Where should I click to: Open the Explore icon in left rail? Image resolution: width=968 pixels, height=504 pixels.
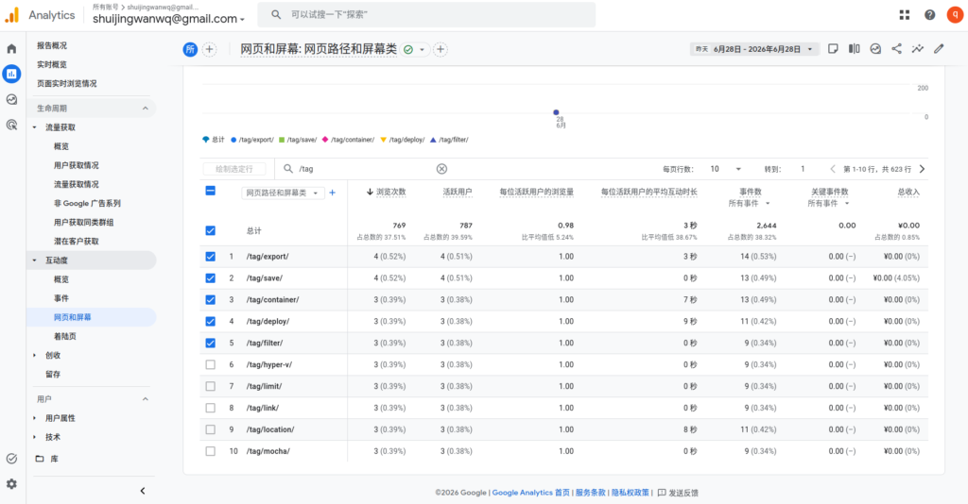[x=11, y=99]
